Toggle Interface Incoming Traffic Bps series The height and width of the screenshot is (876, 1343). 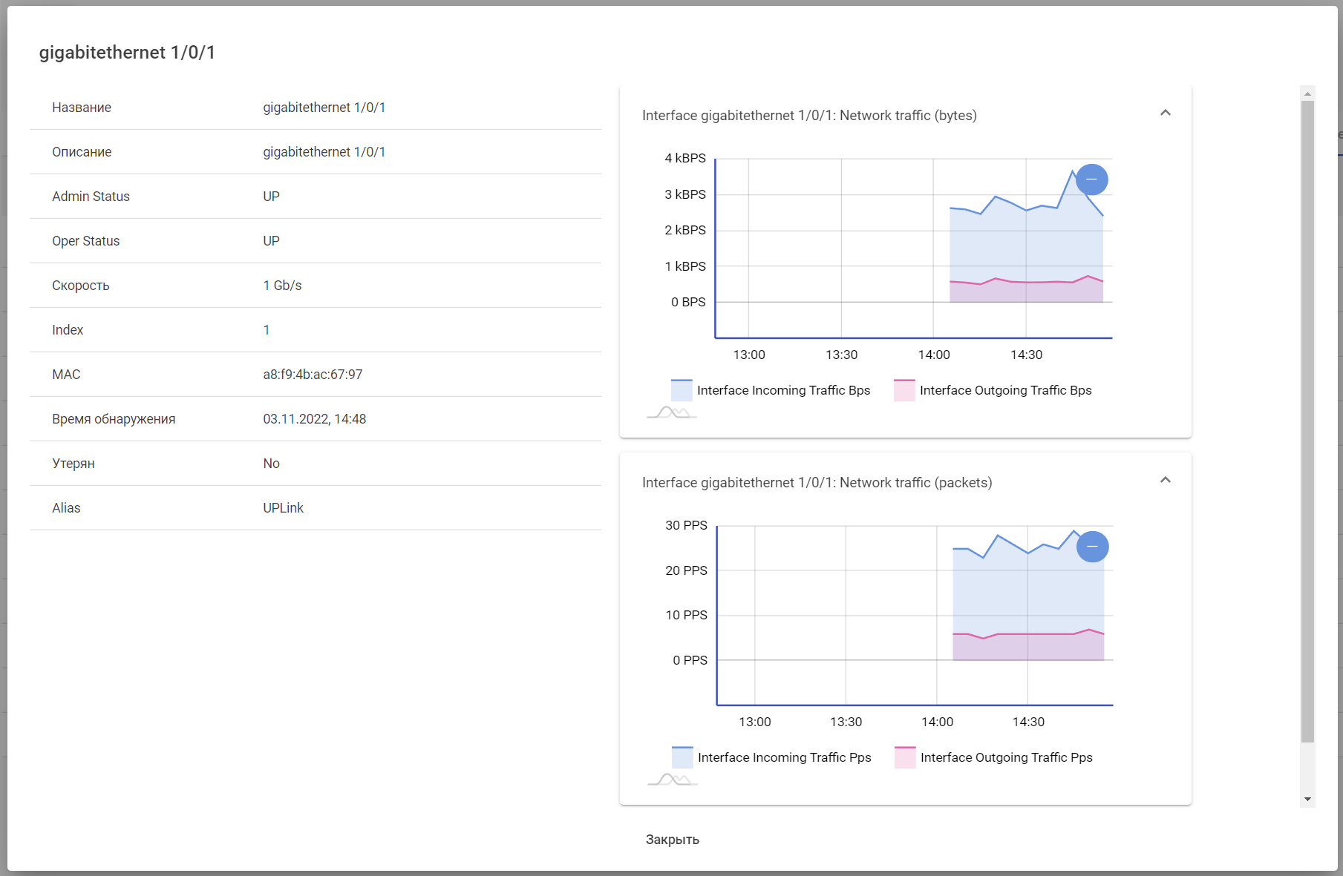[x=771, y=390]
